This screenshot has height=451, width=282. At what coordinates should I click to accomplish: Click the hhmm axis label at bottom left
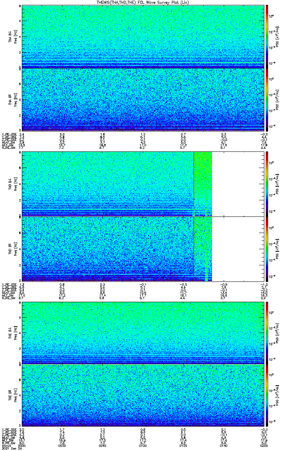pyautogui.click(x=6, y=446)
